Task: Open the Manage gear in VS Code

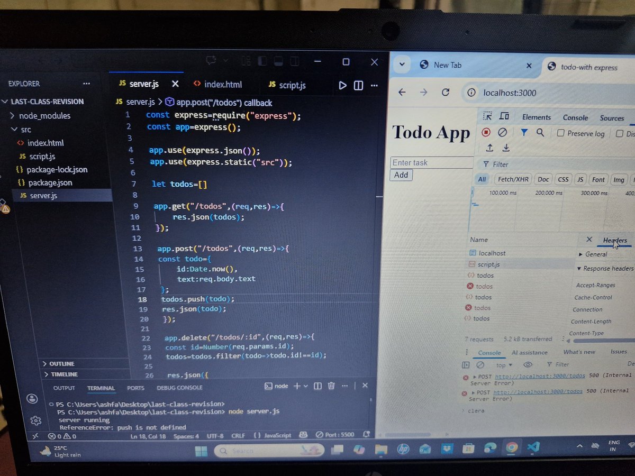Action: coord(35,420)
